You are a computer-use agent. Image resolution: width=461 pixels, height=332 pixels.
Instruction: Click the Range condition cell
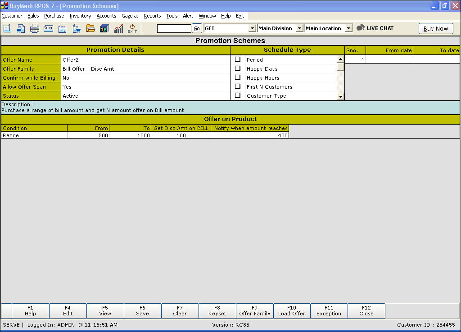[34, 135]
